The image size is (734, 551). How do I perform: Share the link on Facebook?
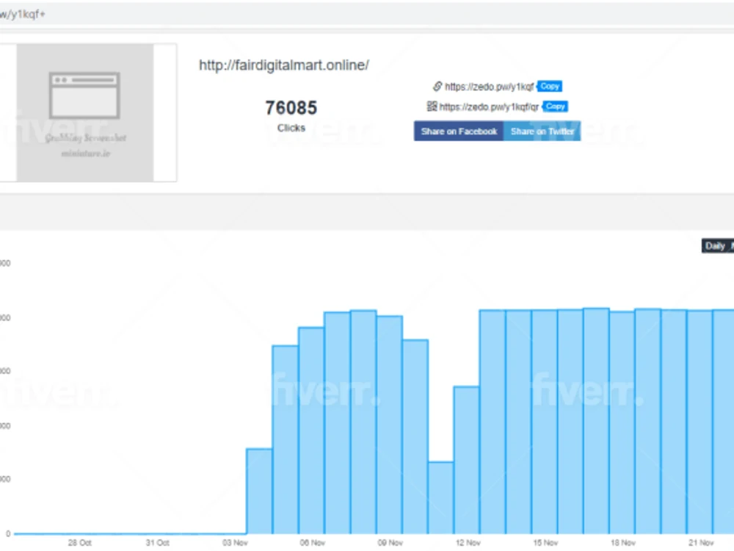(x=459, y=132)
